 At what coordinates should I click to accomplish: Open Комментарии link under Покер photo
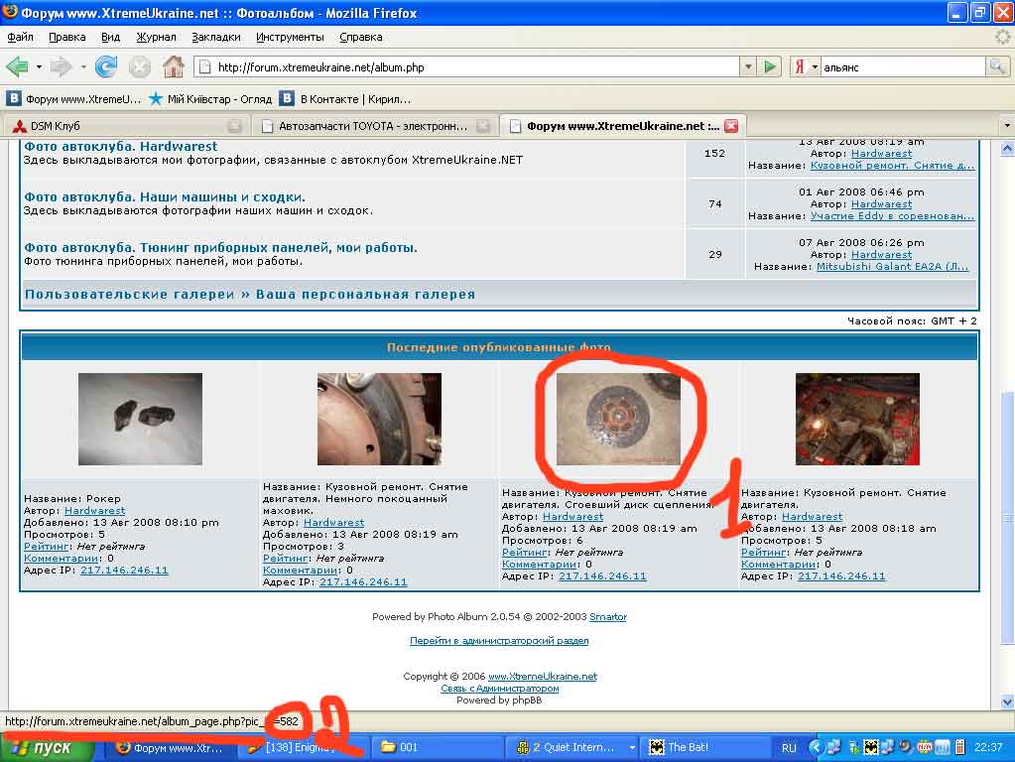(62, 558)
